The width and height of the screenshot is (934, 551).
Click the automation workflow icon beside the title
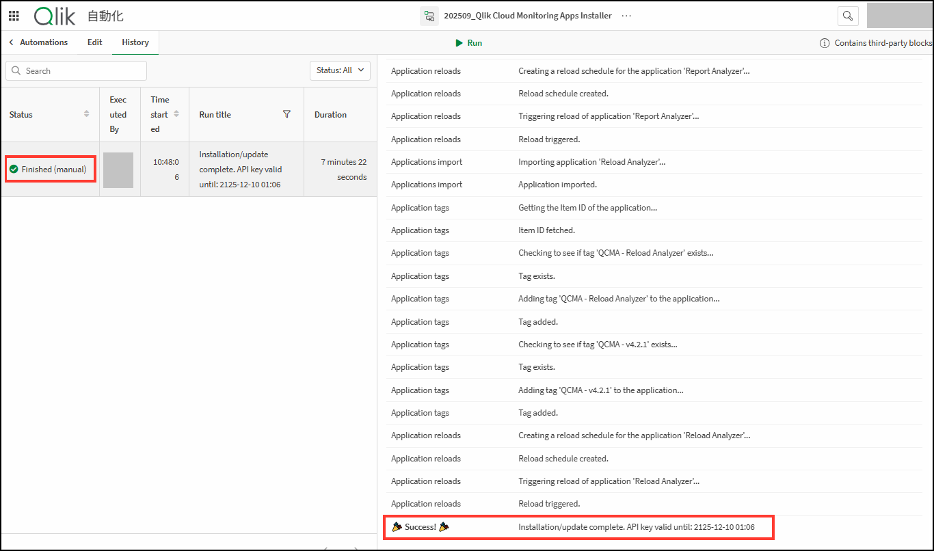429,16
